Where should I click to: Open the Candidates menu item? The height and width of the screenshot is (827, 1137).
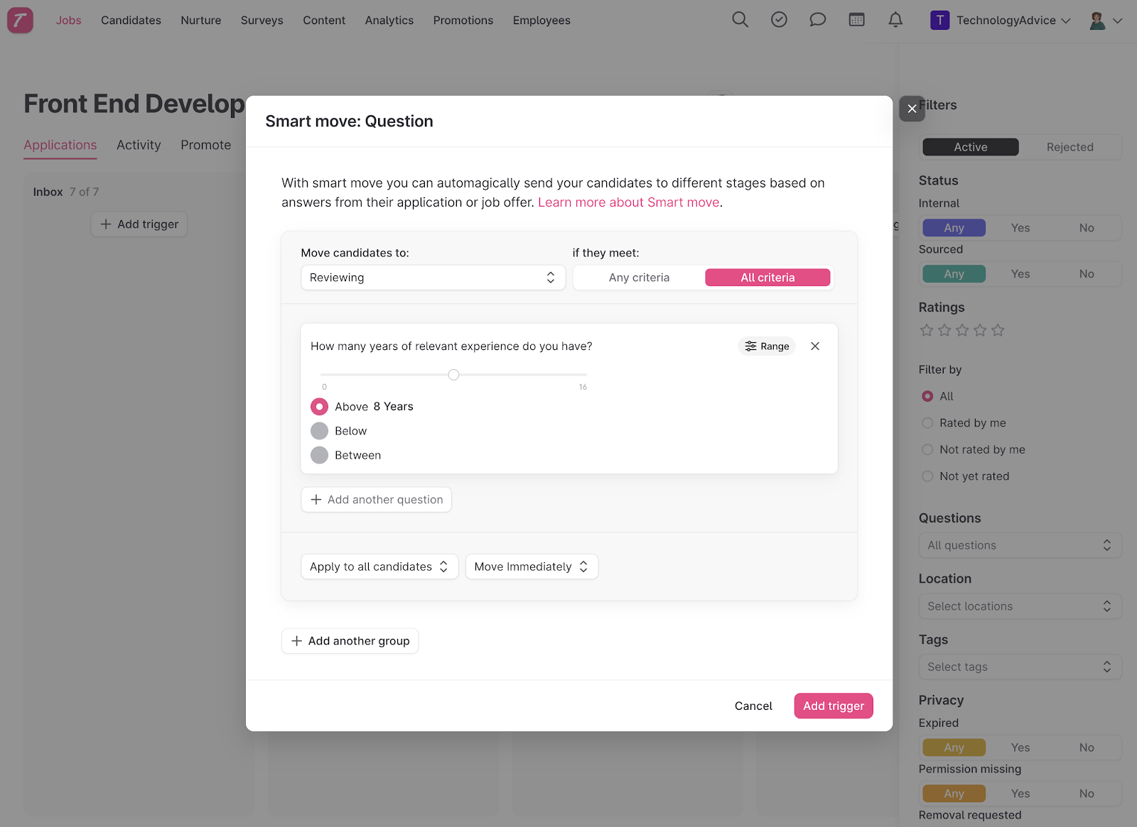click(131, 20)
